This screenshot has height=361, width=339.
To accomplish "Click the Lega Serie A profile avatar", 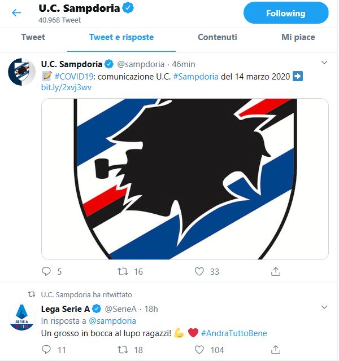I will (23, 317).
